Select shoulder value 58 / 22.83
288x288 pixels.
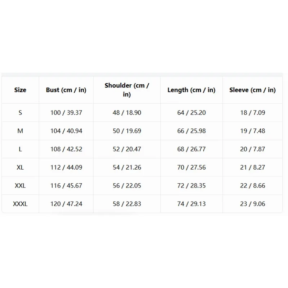point(127,204)
